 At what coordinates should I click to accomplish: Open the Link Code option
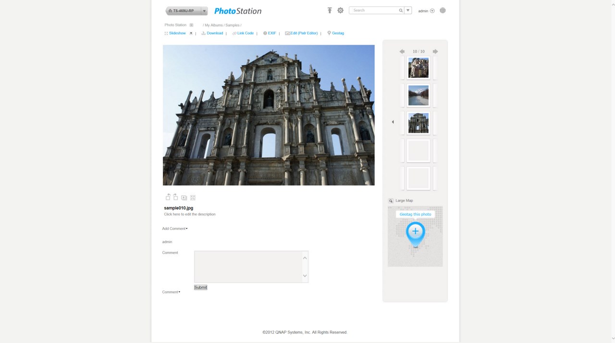coord(243,33)
